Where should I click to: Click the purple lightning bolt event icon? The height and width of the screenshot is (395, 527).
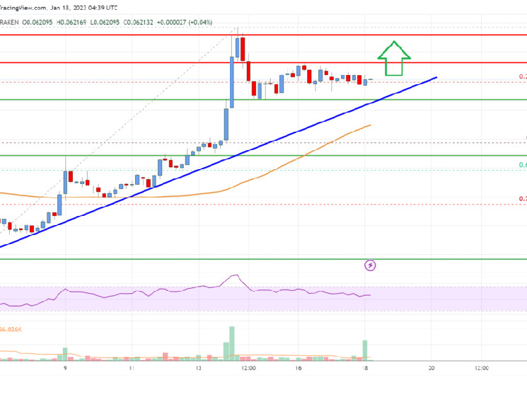pyautogui.click(x=370, y=265)
